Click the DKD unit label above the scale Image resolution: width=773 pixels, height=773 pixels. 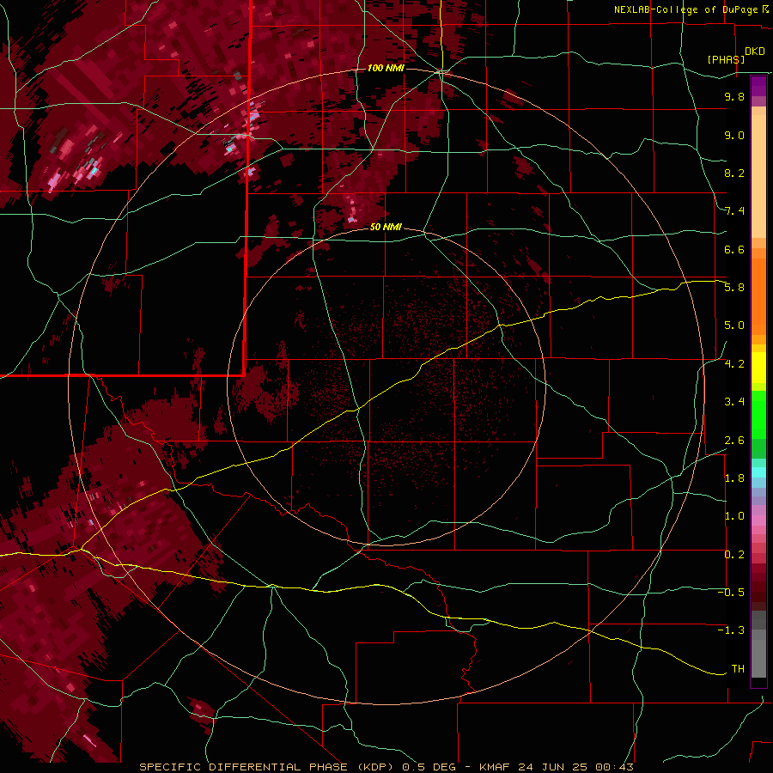(755, 52)
